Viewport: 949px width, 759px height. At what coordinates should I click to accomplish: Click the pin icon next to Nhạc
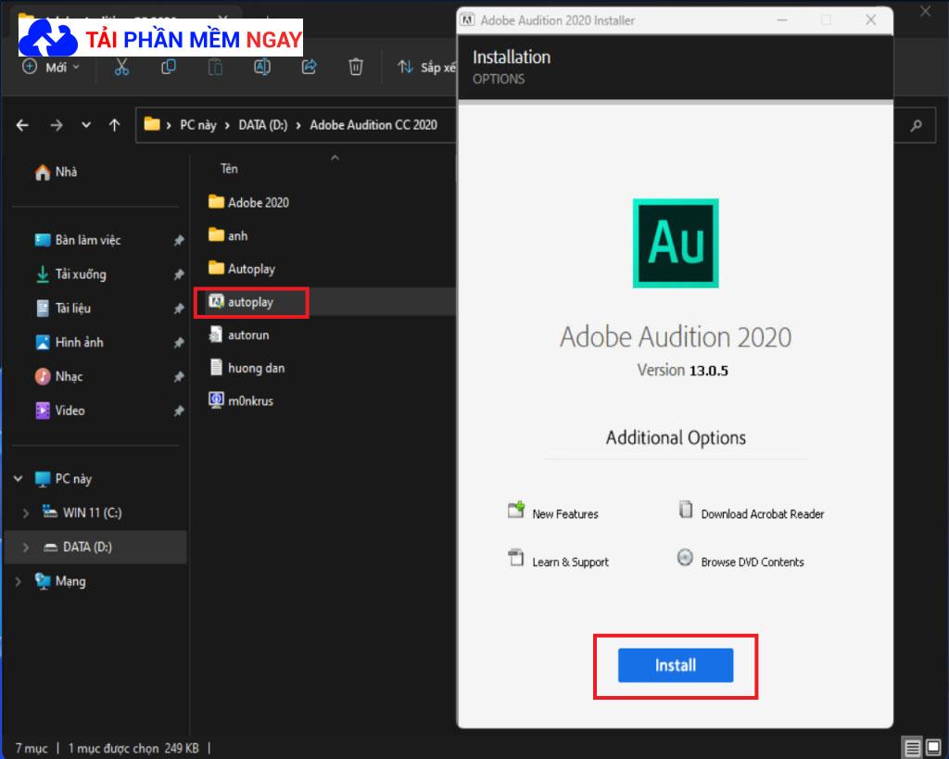pos(179,376)
